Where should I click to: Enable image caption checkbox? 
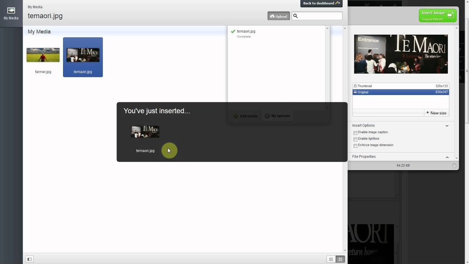[355, 133]
